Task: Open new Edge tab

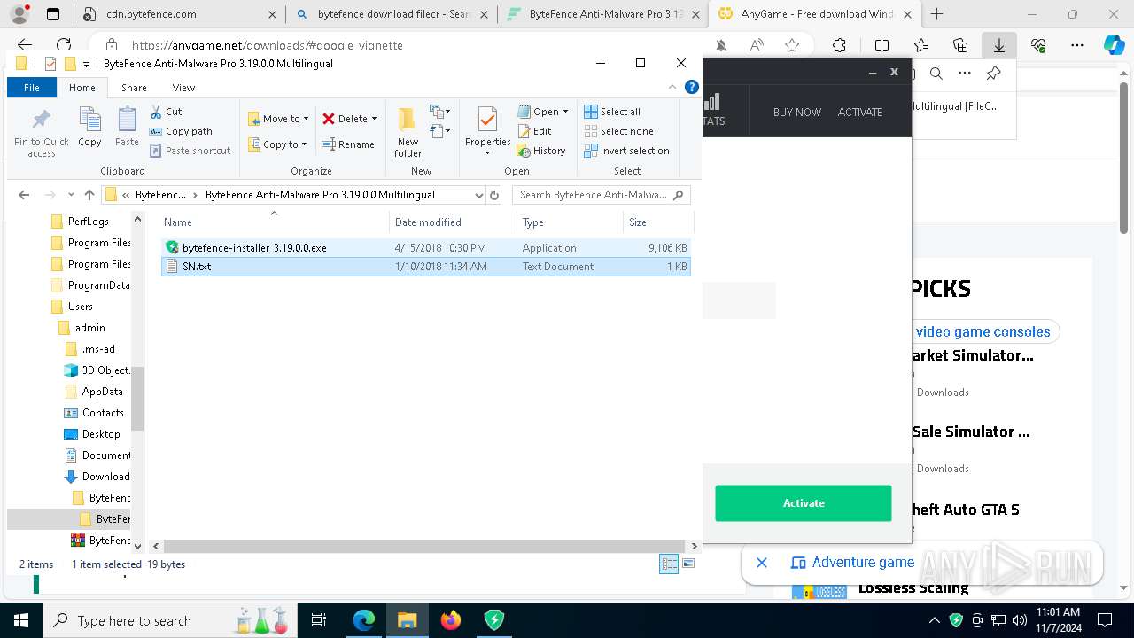Action: 936,14
